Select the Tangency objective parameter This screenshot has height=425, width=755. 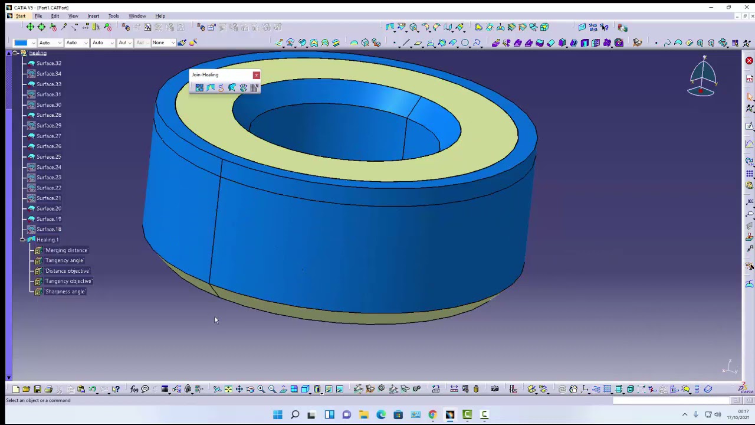pos(68,281)
